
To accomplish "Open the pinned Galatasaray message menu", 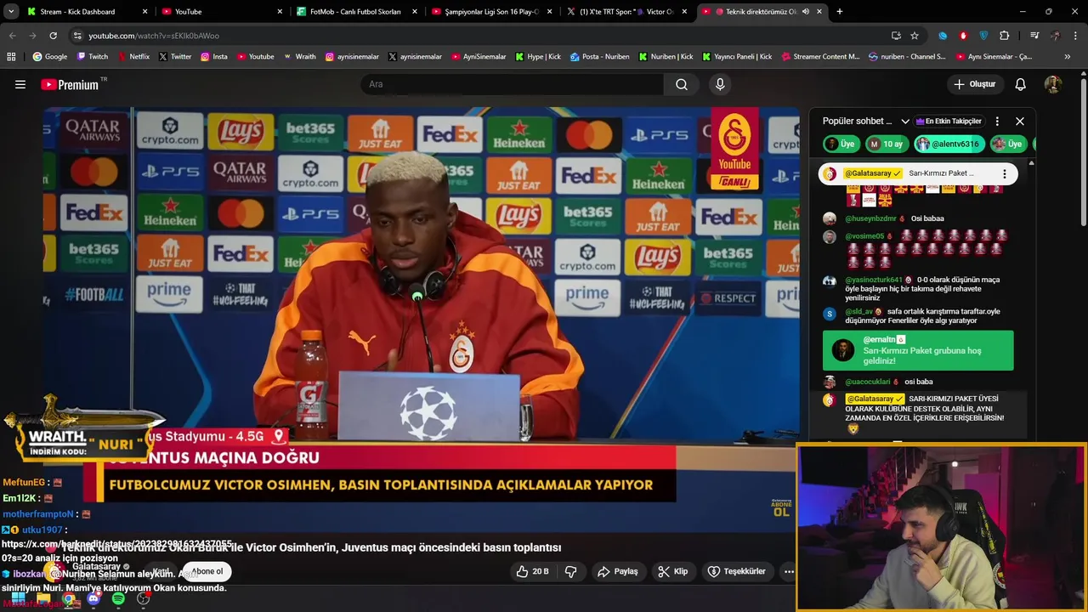I will click(x=1005, y=173).
